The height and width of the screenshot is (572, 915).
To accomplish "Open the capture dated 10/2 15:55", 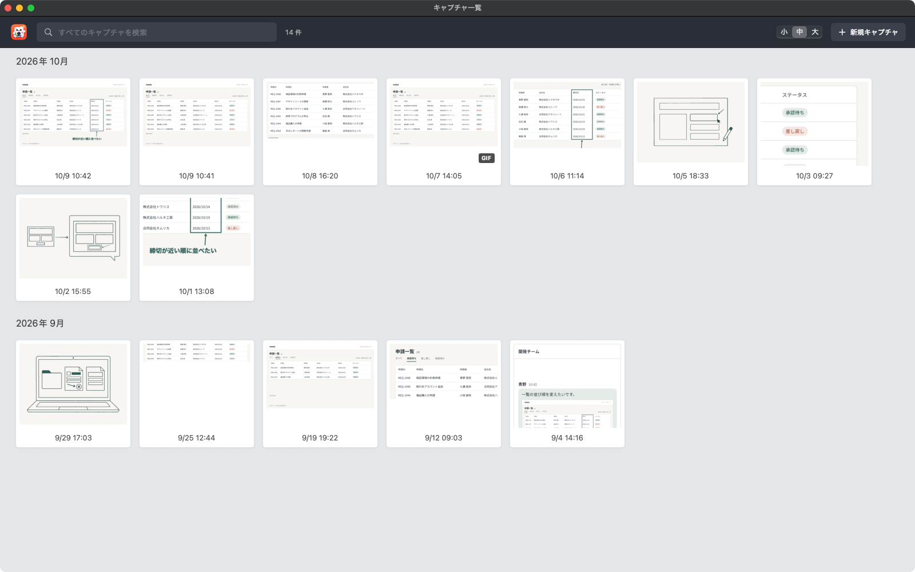I will point(73,248).
